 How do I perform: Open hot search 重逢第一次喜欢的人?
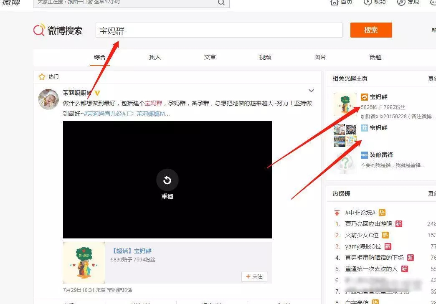371,269
